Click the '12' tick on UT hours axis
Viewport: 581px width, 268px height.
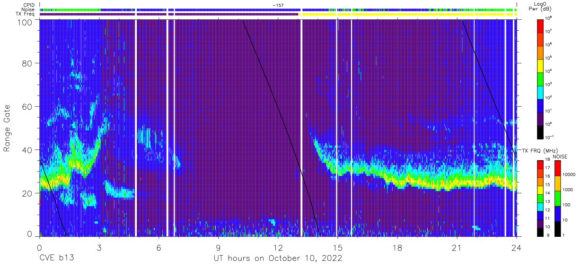pyautogui.click(x=278, y=247)
